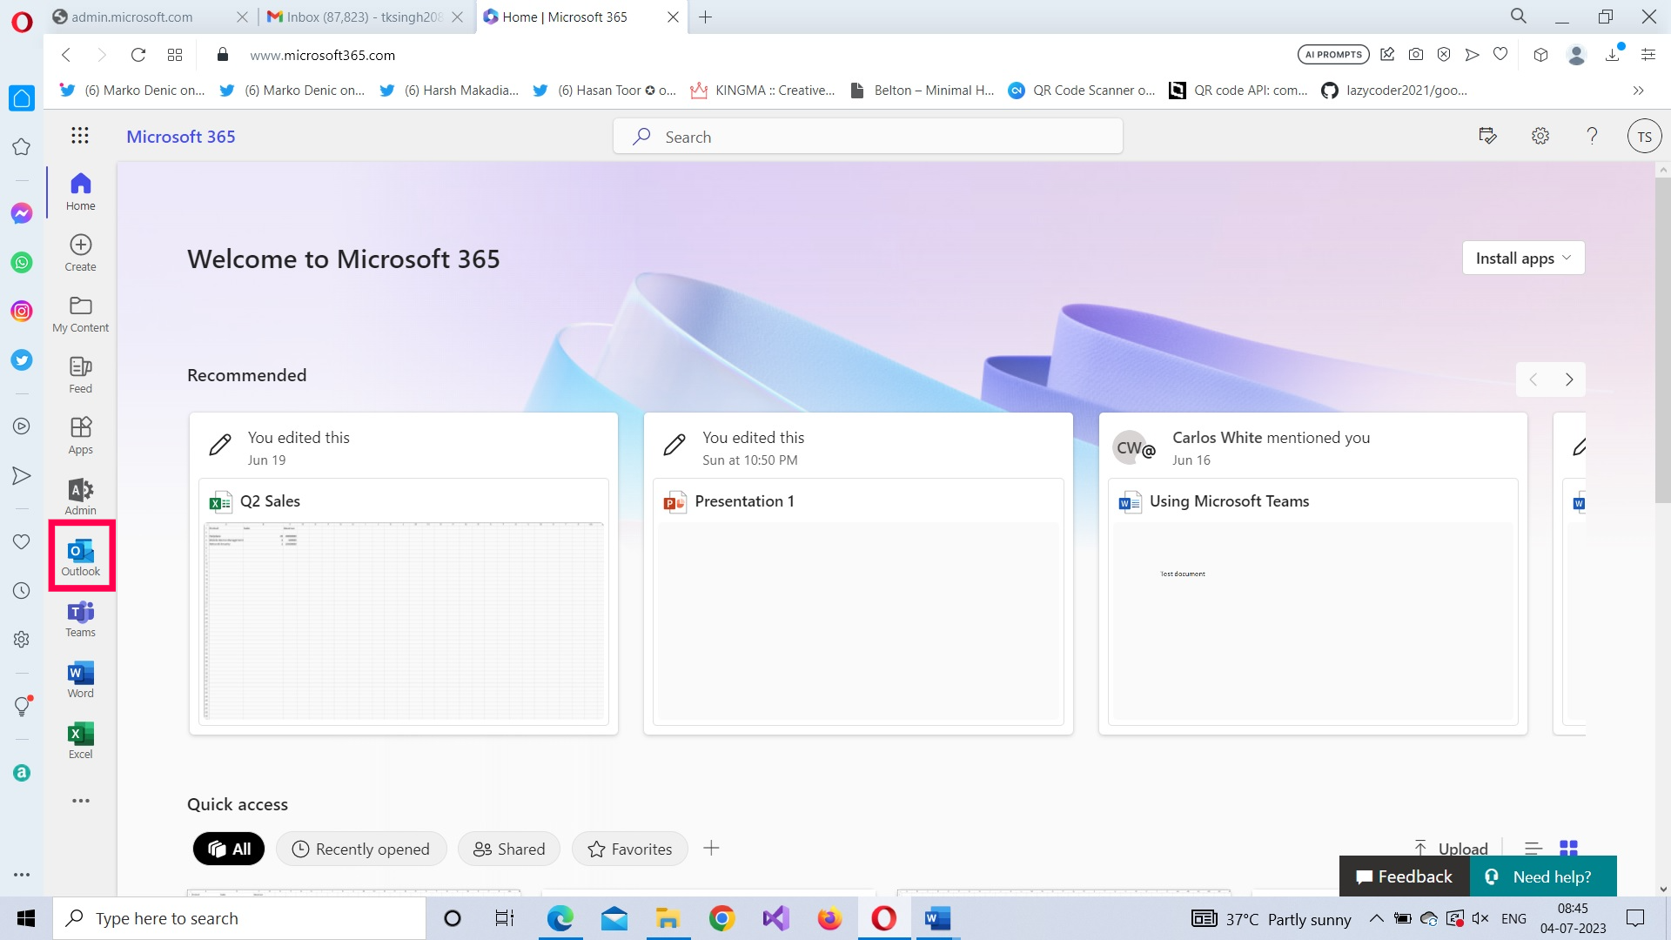The width and height of the screenshot is (1671, 940).
Task: Open Chrome from the taskbar
Action: pos(721,918)
